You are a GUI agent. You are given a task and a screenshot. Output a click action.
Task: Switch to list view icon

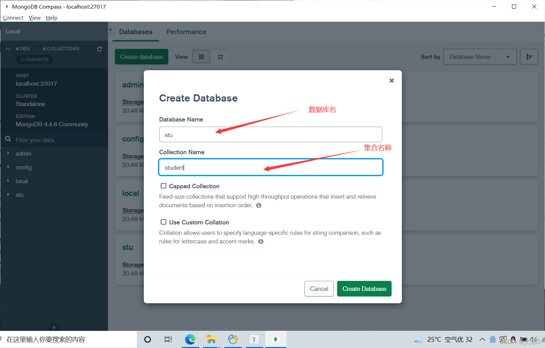coord(201,57)
